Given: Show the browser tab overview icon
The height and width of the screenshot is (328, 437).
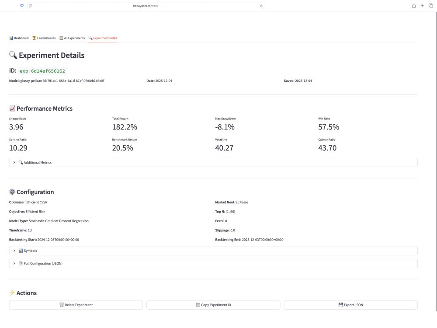Looking at the screenshot, I should coord(431,6).
